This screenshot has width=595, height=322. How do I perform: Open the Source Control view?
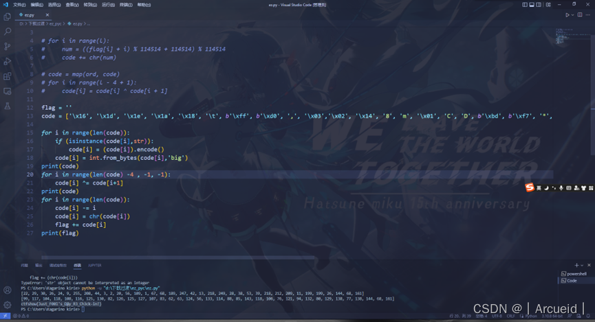click(7, 46)
